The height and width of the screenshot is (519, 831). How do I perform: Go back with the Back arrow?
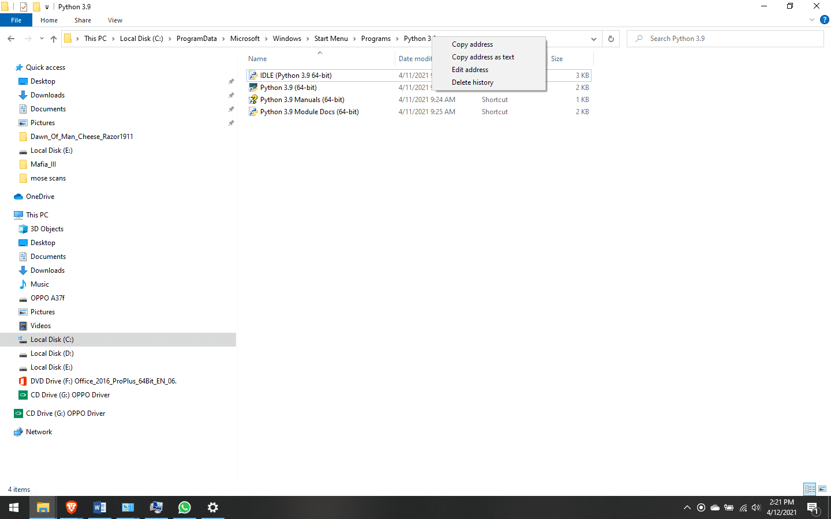[11, 39]
